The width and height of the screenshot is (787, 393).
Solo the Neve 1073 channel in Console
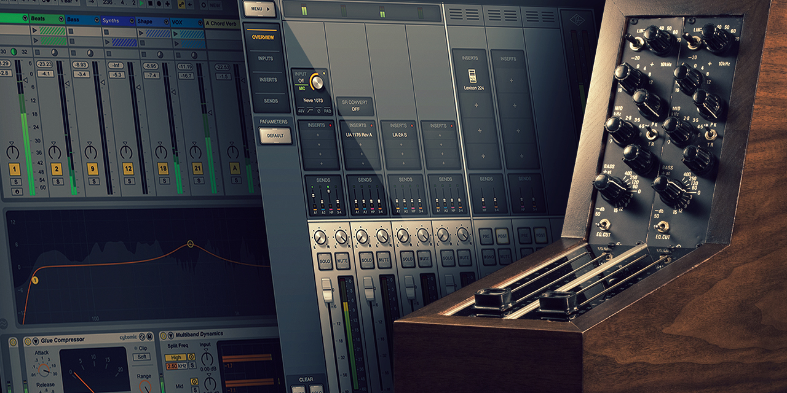[325, 262]
